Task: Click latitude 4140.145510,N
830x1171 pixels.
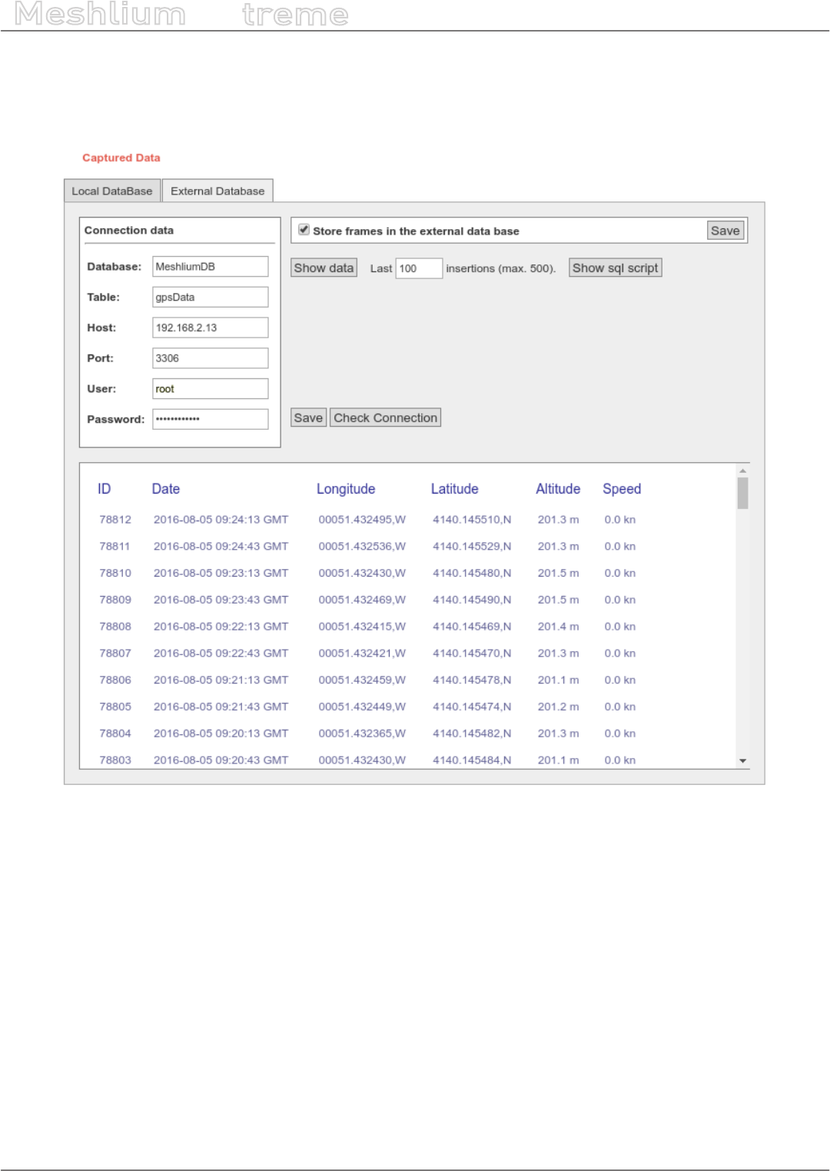Action: 472,520
